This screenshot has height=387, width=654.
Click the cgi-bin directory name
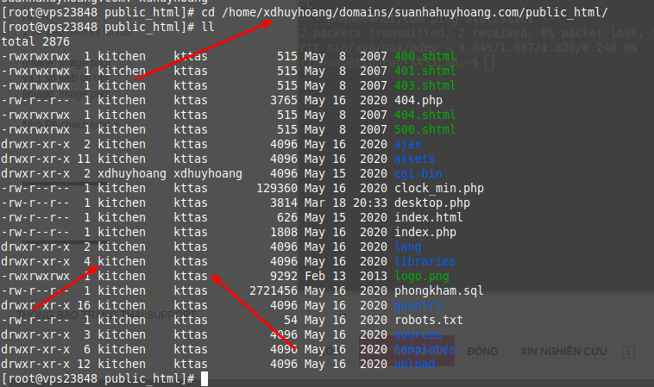click(418, 174)
